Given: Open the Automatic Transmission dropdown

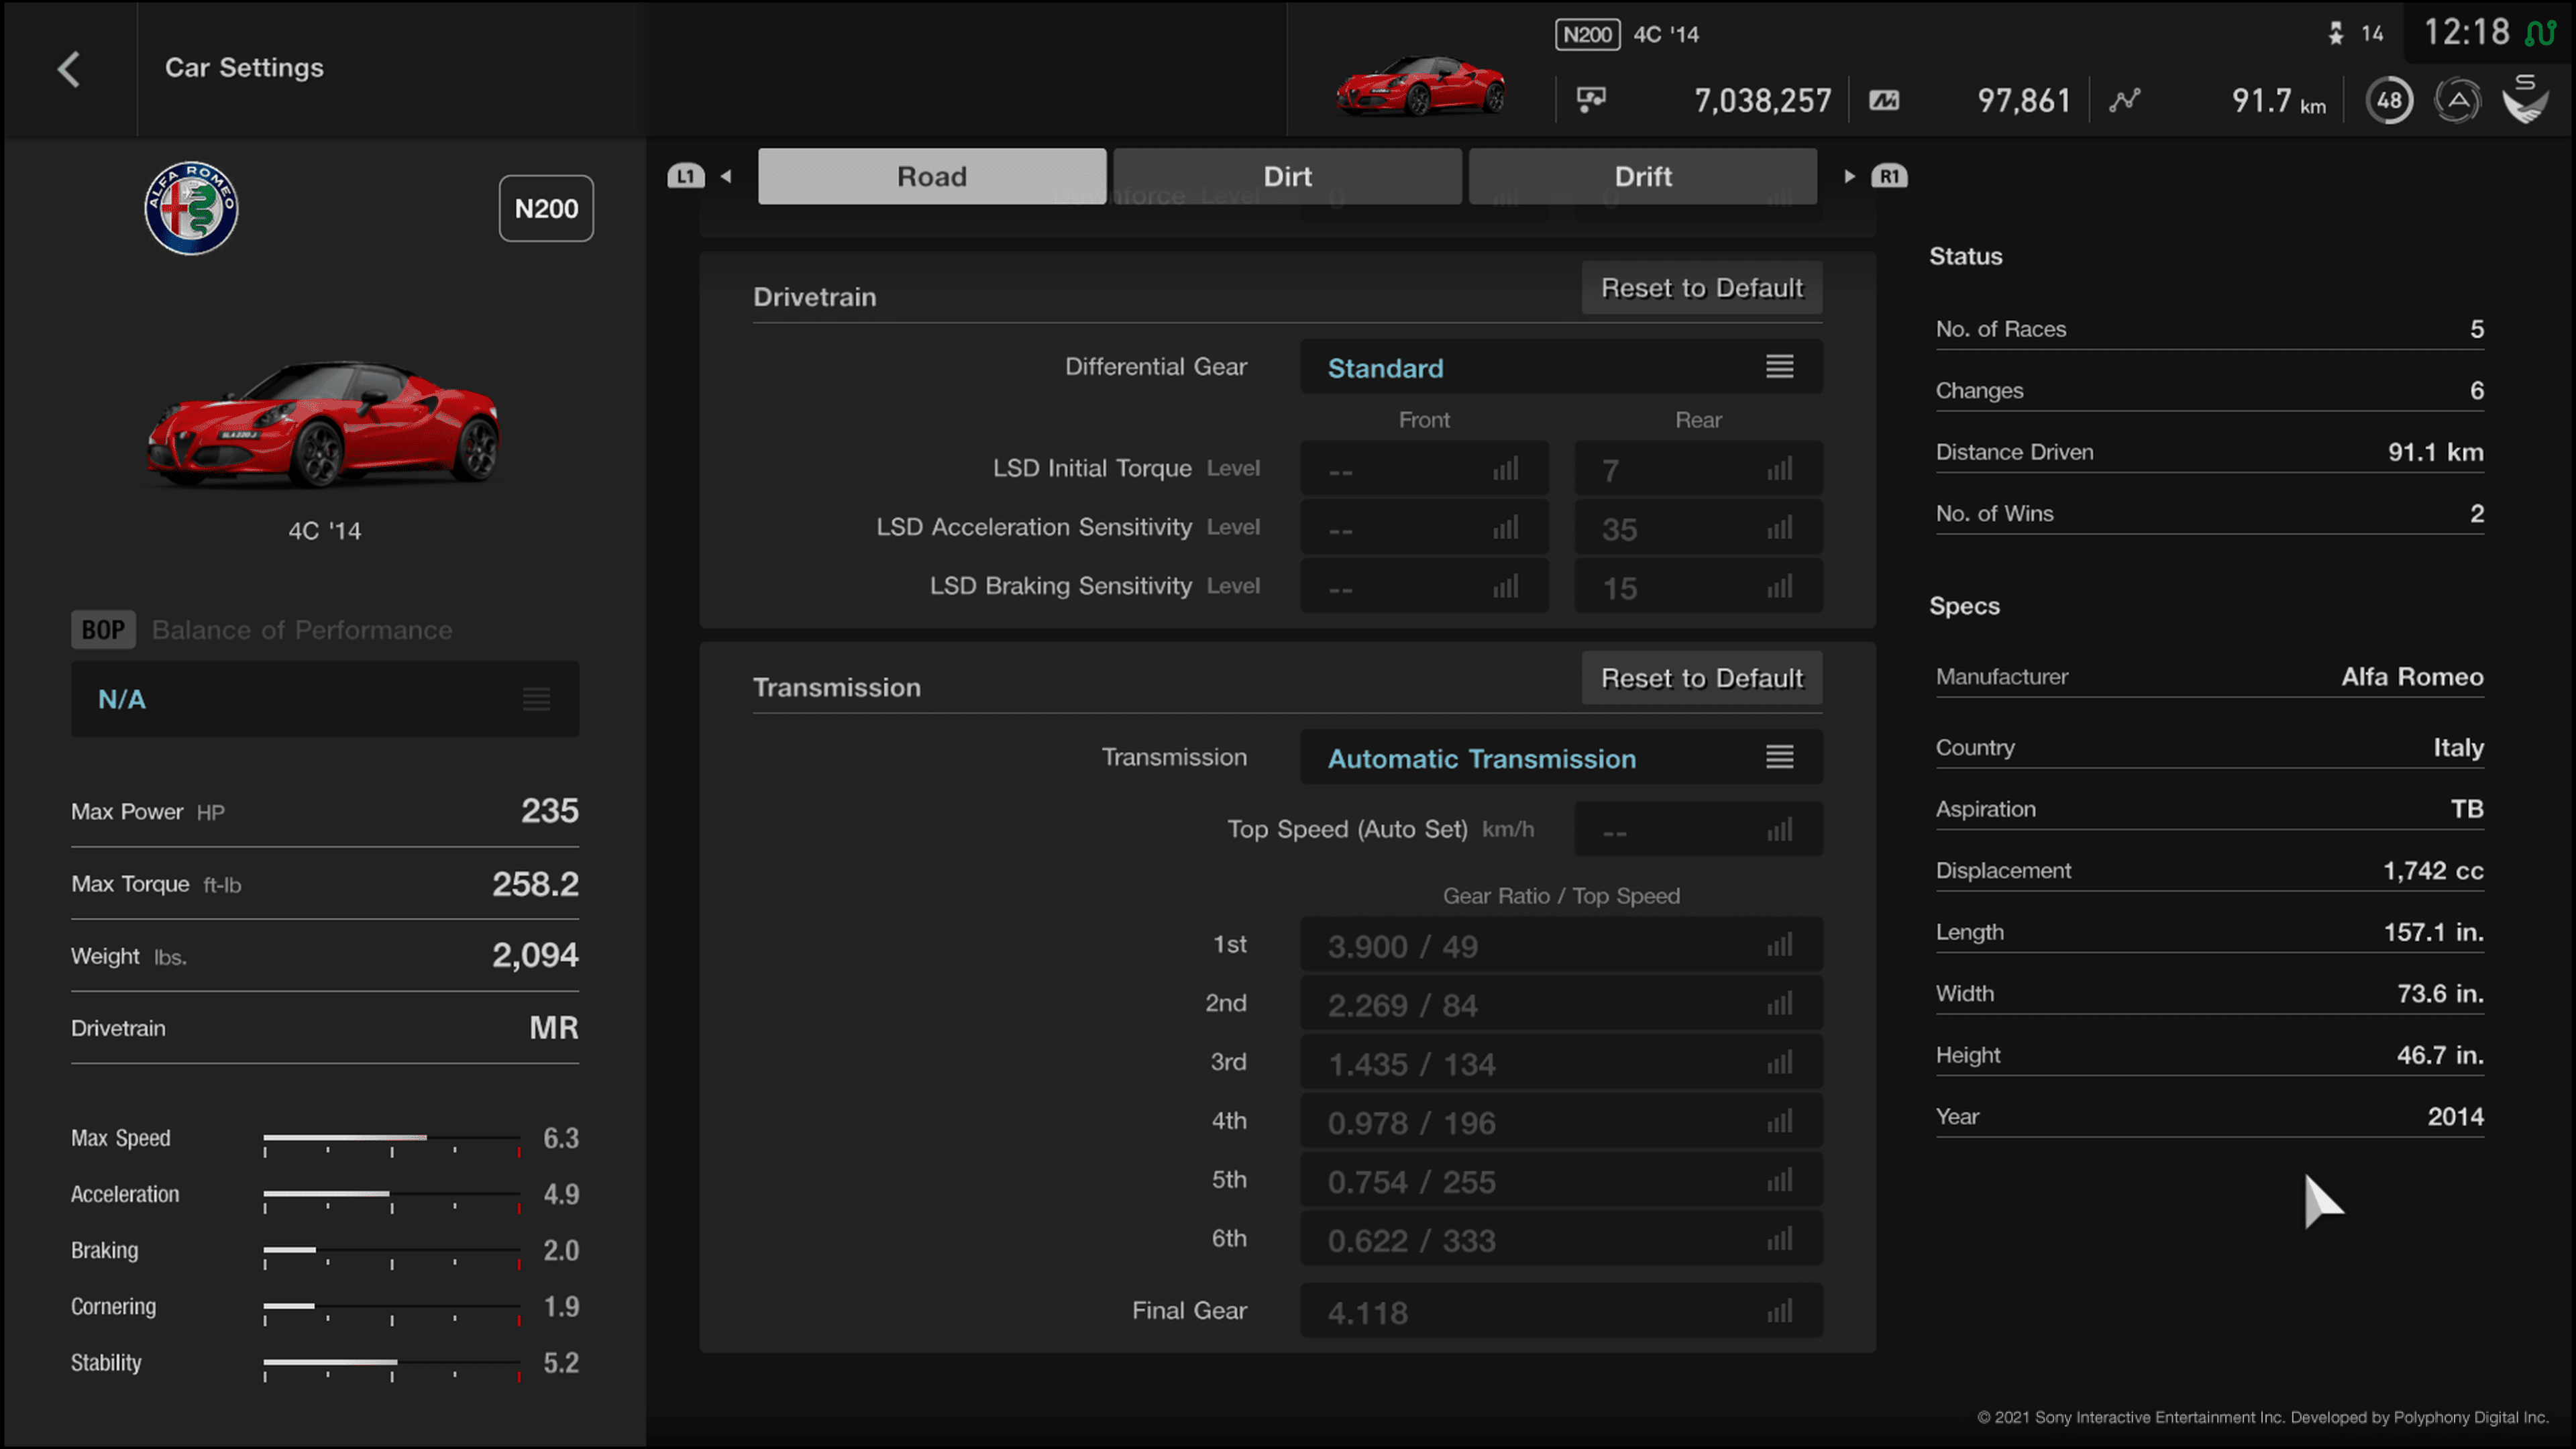Looking at the screenshot, I should [x=1561, y=757].
